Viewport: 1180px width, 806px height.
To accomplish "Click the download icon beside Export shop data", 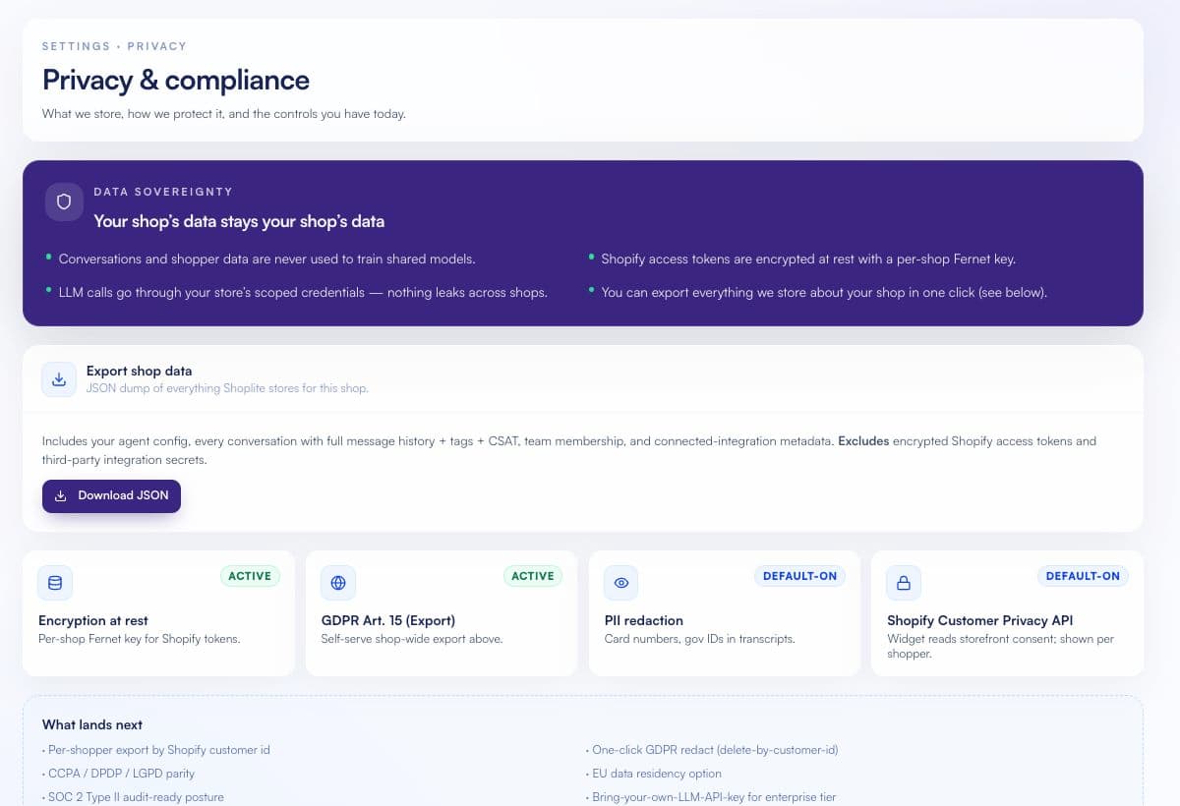I will tap(59, 379).
